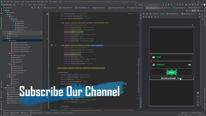Select strings.xml in project tree
This screenshot has width=206, height=116.
click(x=16, y=81)
